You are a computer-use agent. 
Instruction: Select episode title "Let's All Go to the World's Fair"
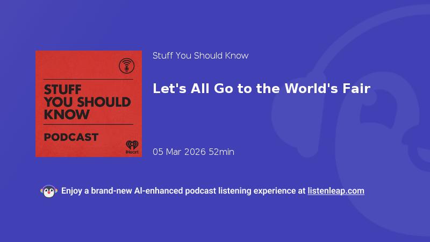[261, 89]
